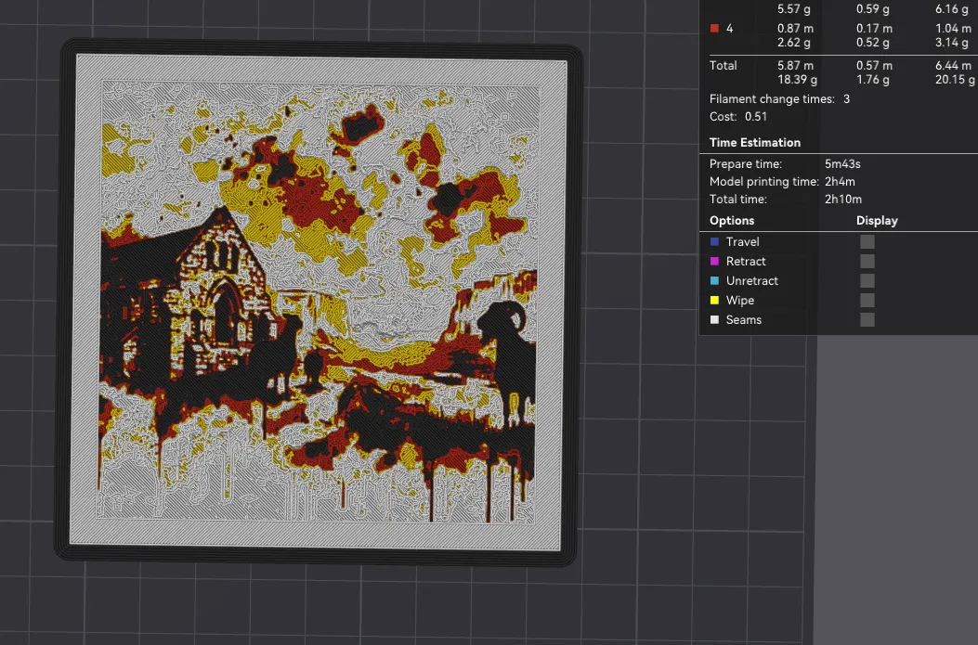Enable the Retract display checkbox
The height and width of the screenshot is (645, 978).
(867, 261)
